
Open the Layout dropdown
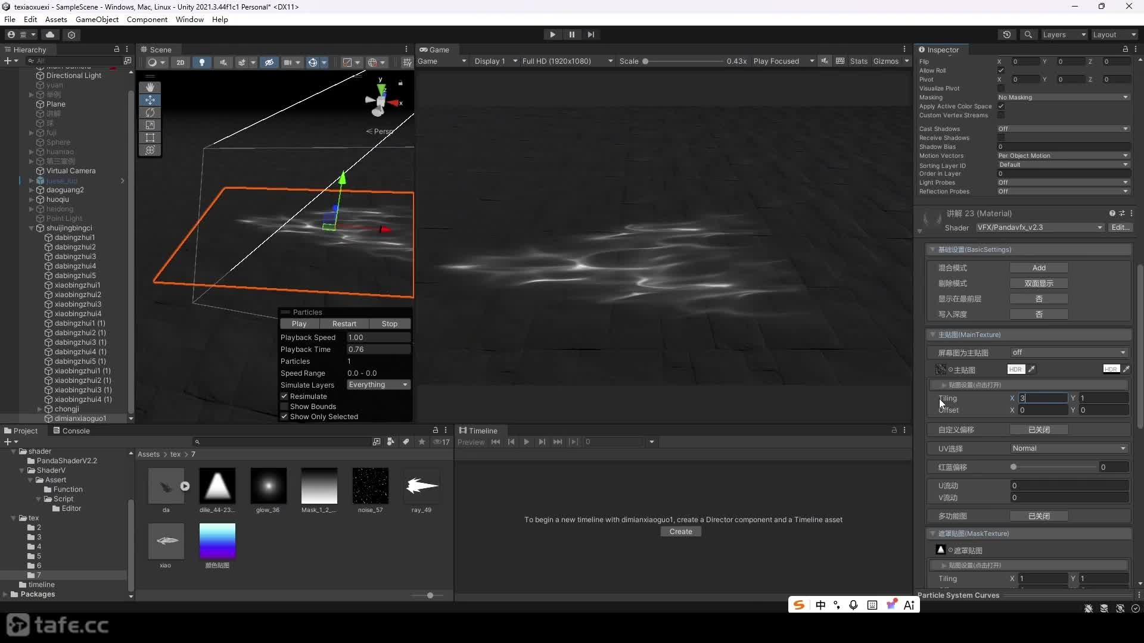click(1114, 35)
